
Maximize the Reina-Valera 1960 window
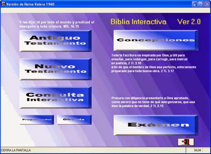pos(201,4)
